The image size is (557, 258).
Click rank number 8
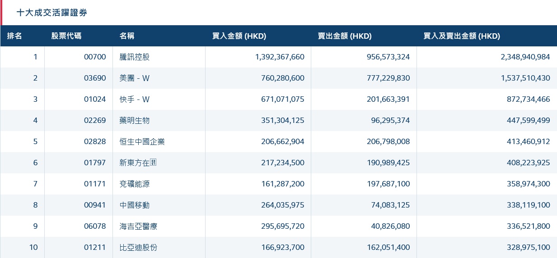[36, 205]
